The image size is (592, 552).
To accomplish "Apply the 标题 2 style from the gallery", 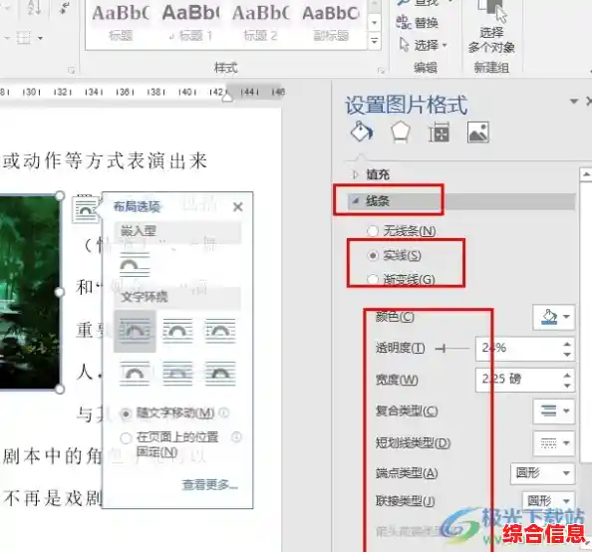I will pyautogui.click(x=260, y=23).
